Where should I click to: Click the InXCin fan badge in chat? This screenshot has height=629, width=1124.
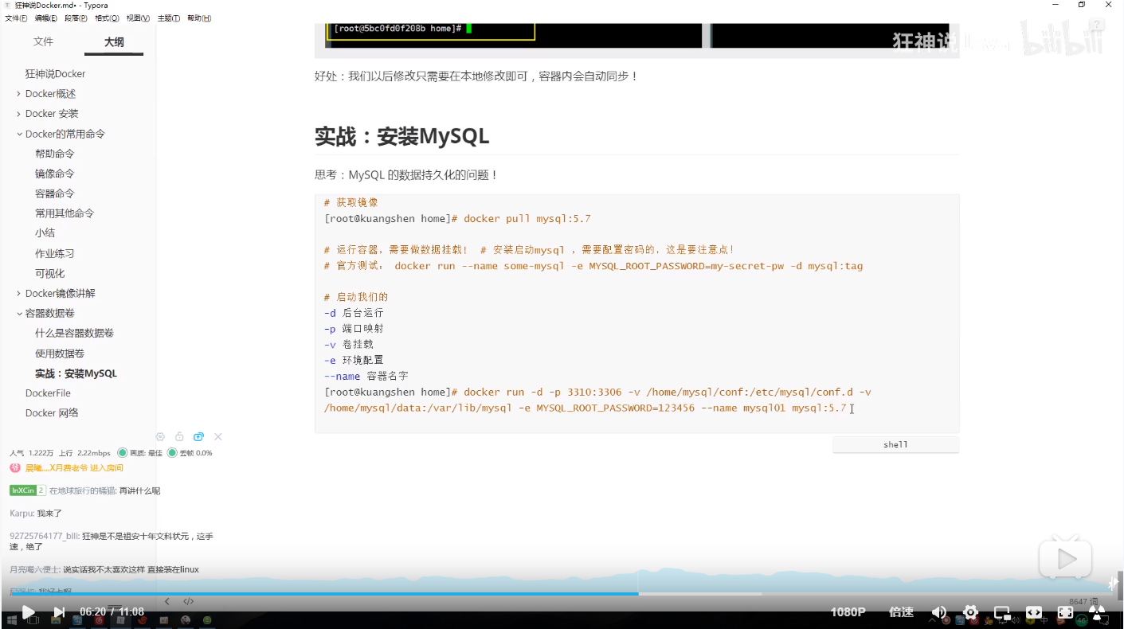pos(28,490)
